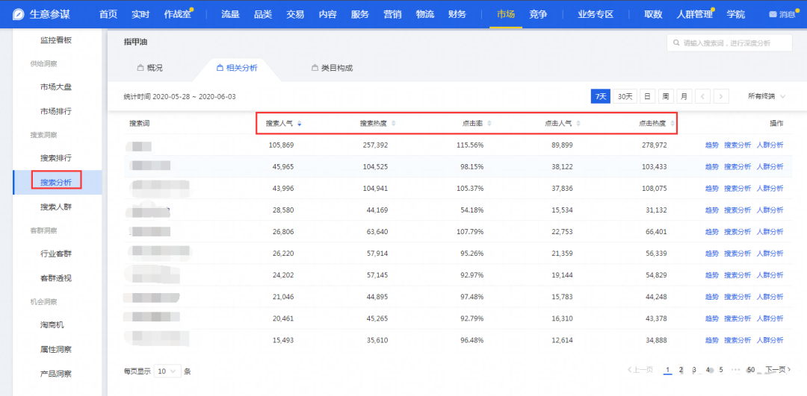Click 人群分析 link in the 43,996 row
Image resolution: width=807 pixels, height=396 pixels.
(770, 189)
